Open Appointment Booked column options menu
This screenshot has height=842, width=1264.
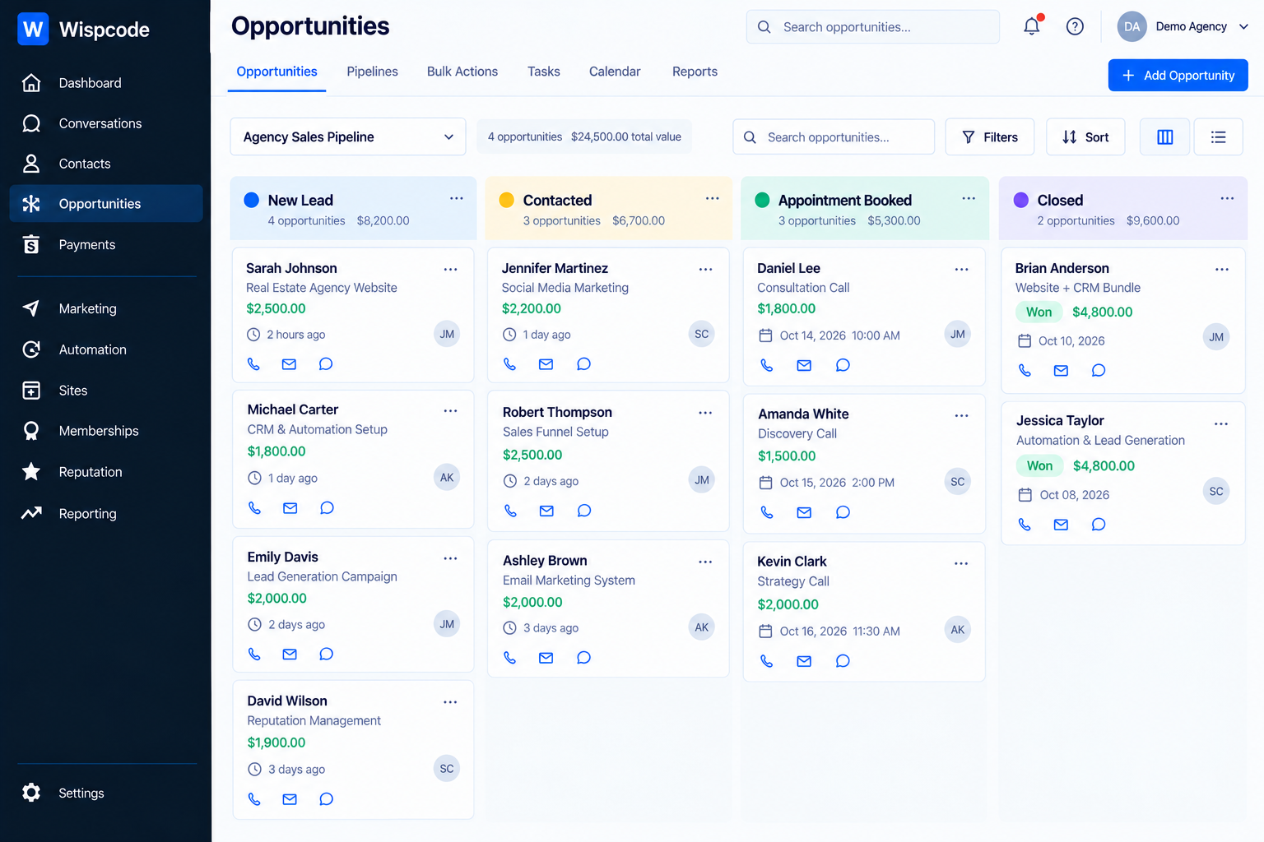click(x=969, y=198)
